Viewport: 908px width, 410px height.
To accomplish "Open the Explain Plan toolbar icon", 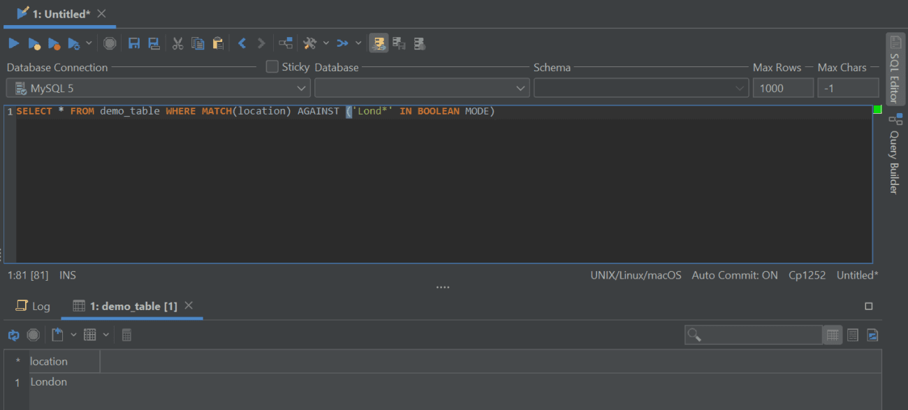I will (x=285, y=43).
